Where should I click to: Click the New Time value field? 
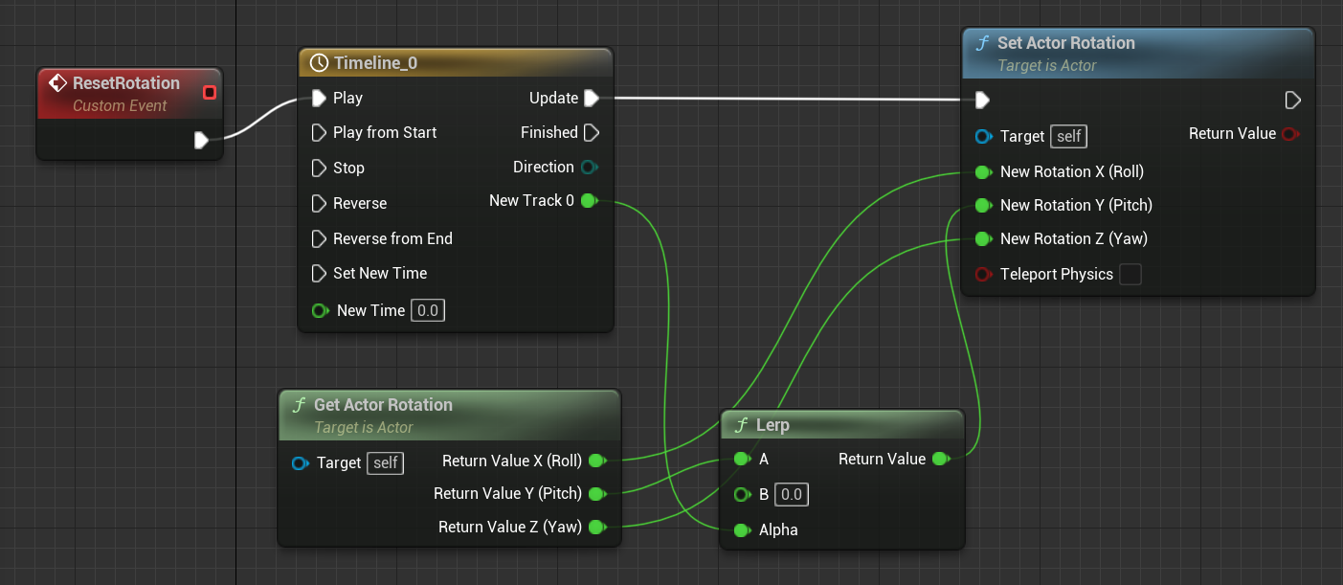tap(428, 310)
